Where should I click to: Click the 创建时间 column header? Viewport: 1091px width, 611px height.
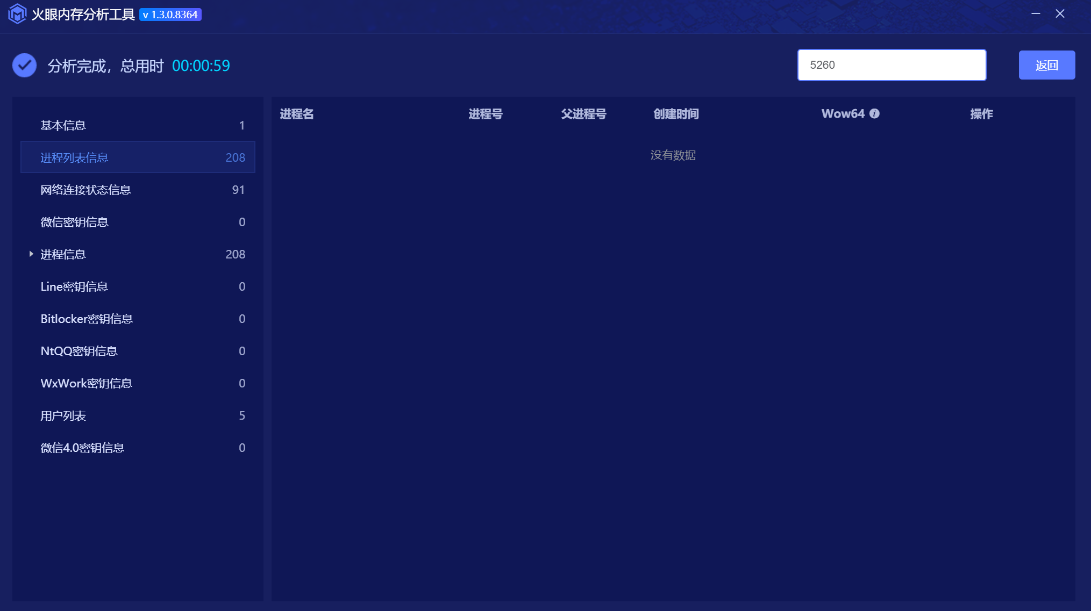click(x=676, y=114)
